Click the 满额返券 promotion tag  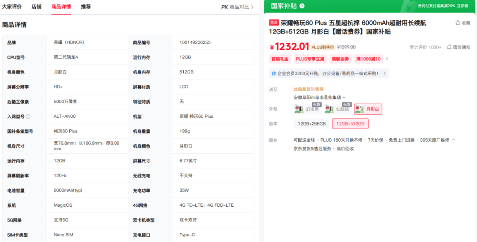[341, 59]
